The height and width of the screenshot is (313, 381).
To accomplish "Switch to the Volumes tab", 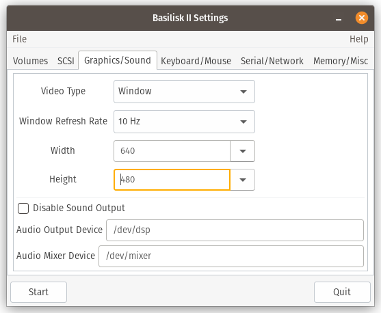I will pos(30,61).
